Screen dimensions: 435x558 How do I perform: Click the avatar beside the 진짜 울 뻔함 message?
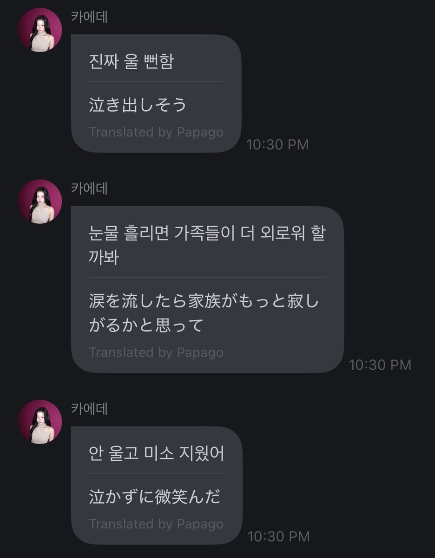pyautogui.click(x=40, y=30)
